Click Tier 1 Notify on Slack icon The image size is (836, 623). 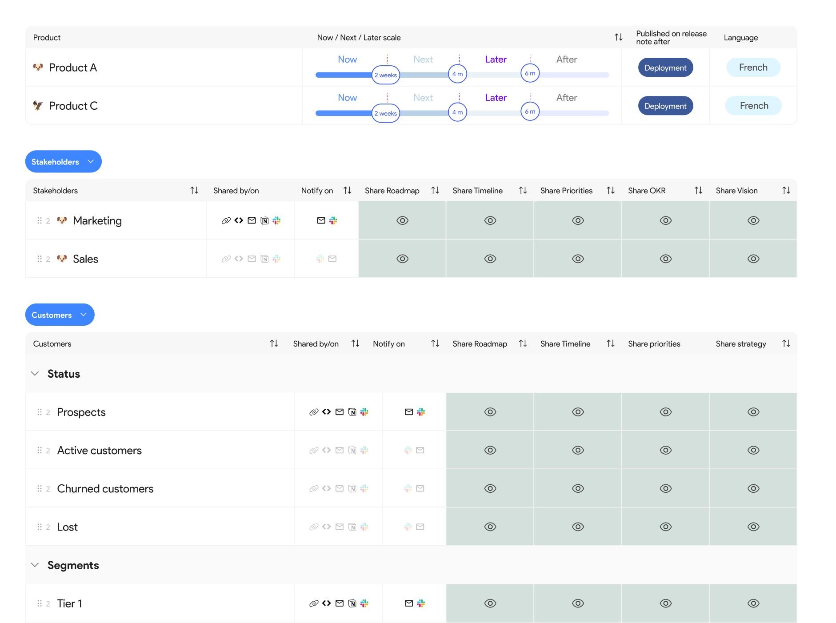tap(421, 603)
